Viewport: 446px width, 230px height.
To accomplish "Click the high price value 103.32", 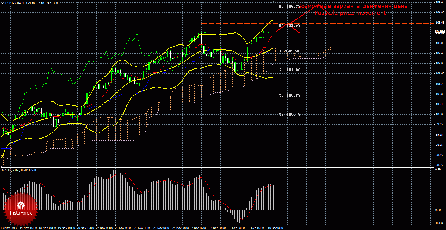I will point(36,3).
